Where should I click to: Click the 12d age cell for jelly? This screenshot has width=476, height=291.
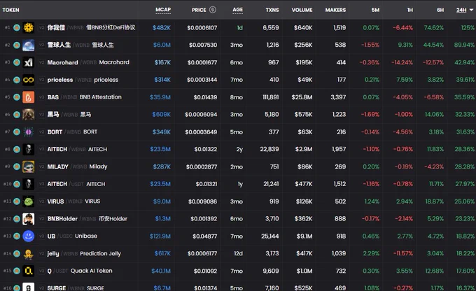tap(238, 253)
